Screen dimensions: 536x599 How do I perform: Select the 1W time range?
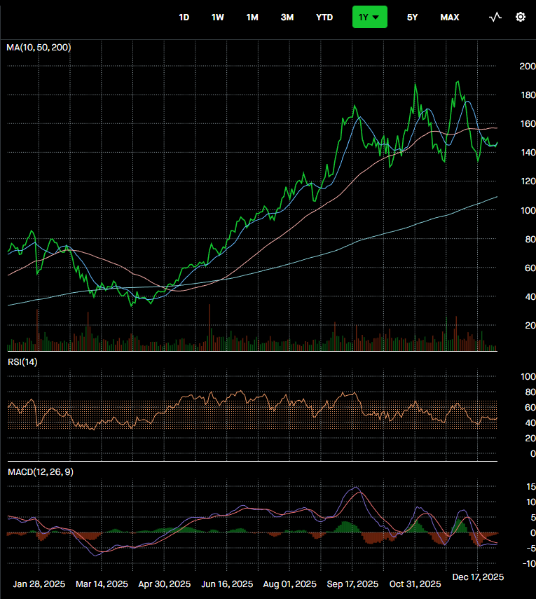[218, 18]
